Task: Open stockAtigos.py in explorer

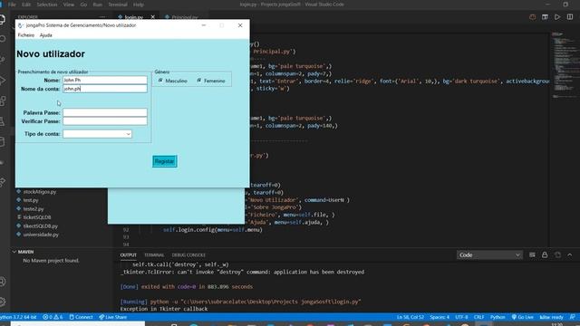Action: (40, 192)
